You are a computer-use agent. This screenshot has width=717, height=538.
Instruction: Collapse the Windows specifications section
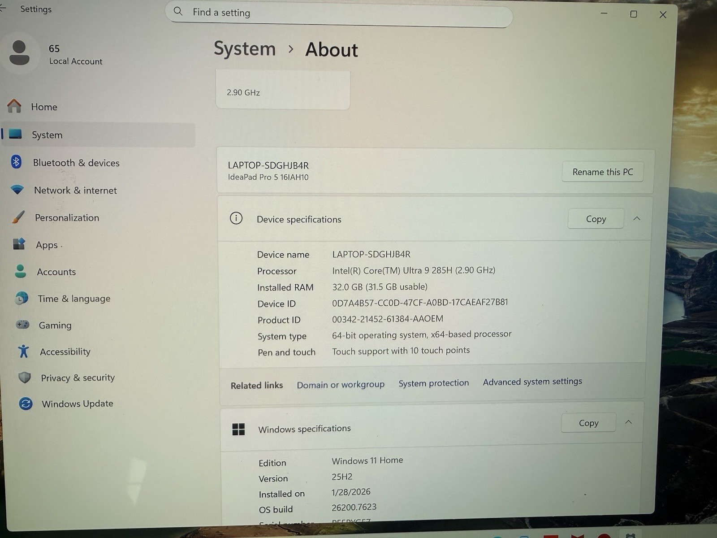pos(629,422)
